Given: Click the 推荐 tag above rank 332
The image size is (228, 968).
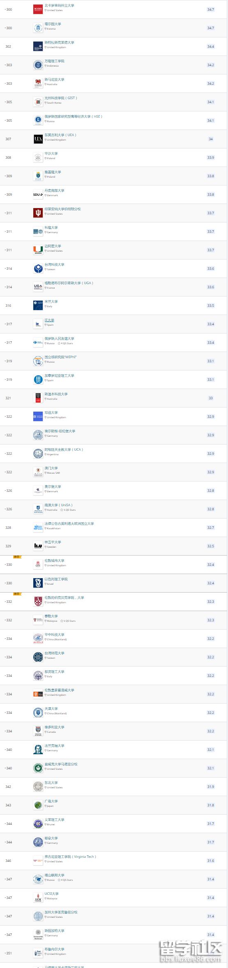Looking at the screenshot, I should point(17,594).
